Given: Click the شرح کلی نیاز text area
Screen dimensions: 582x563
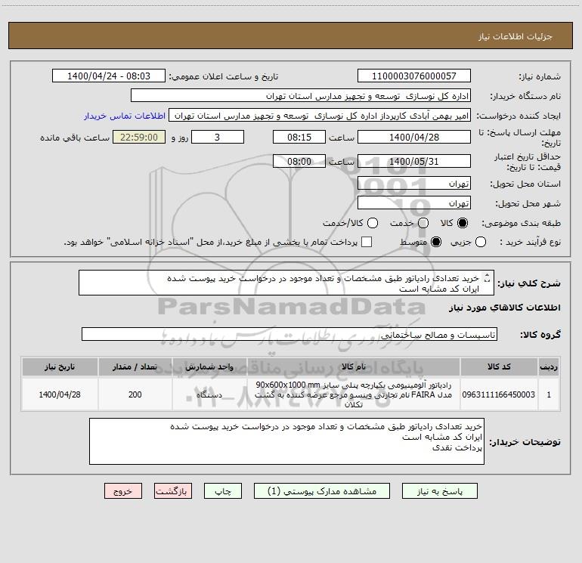Looking at the screenshot, I should coord(286,283).
